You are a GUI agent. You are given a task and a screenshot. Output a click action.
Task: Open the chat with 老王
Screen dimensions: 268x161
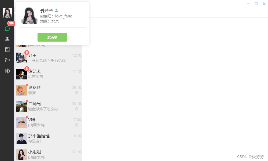point(48,58)
